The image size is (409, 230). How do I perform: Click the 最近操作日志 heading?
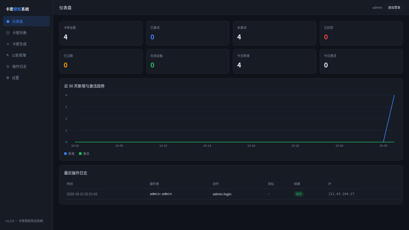(x=76, y=173)
